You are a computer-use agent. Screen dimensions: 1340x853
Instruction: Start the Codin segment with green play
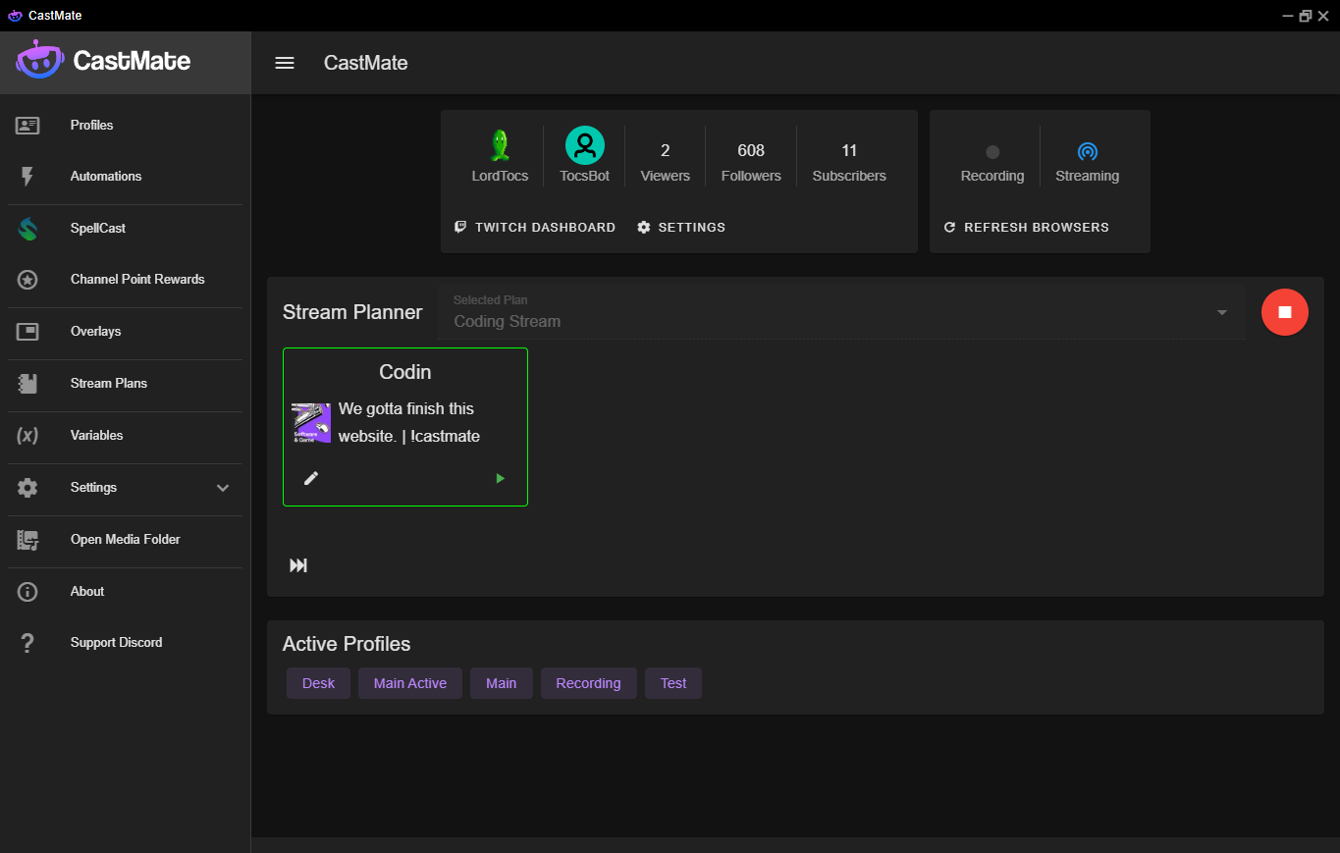pos(501,478)
